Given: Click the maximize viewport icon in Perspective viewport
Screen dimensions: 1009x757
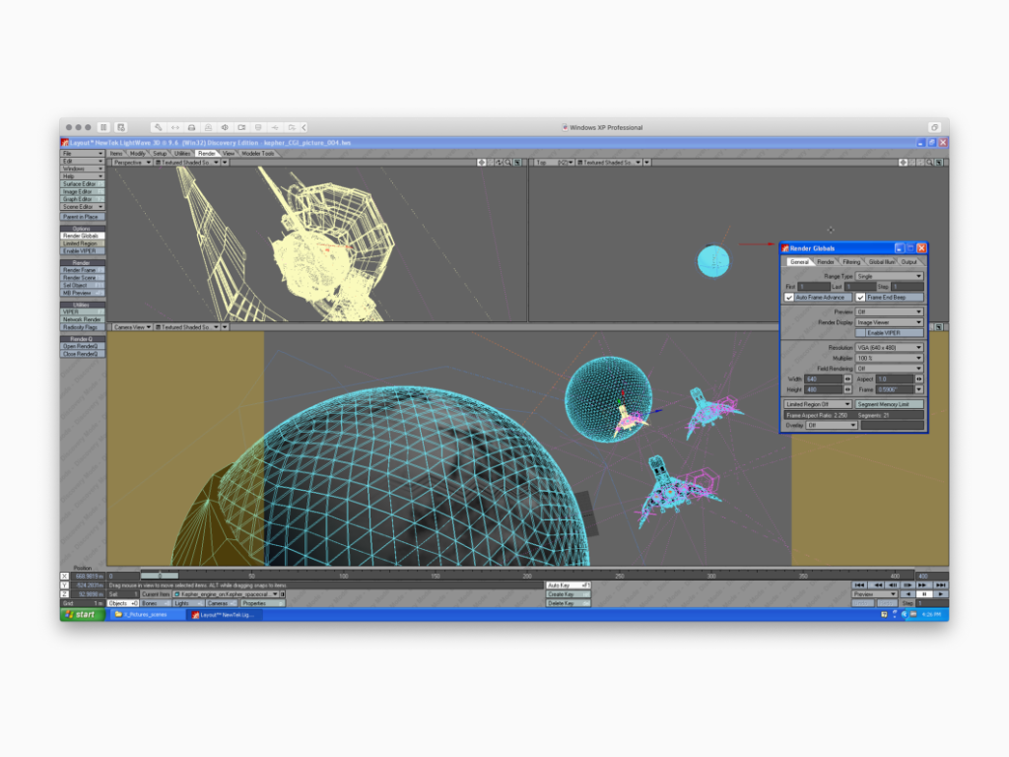Looking at the screenshot, I should coord(517,163).
